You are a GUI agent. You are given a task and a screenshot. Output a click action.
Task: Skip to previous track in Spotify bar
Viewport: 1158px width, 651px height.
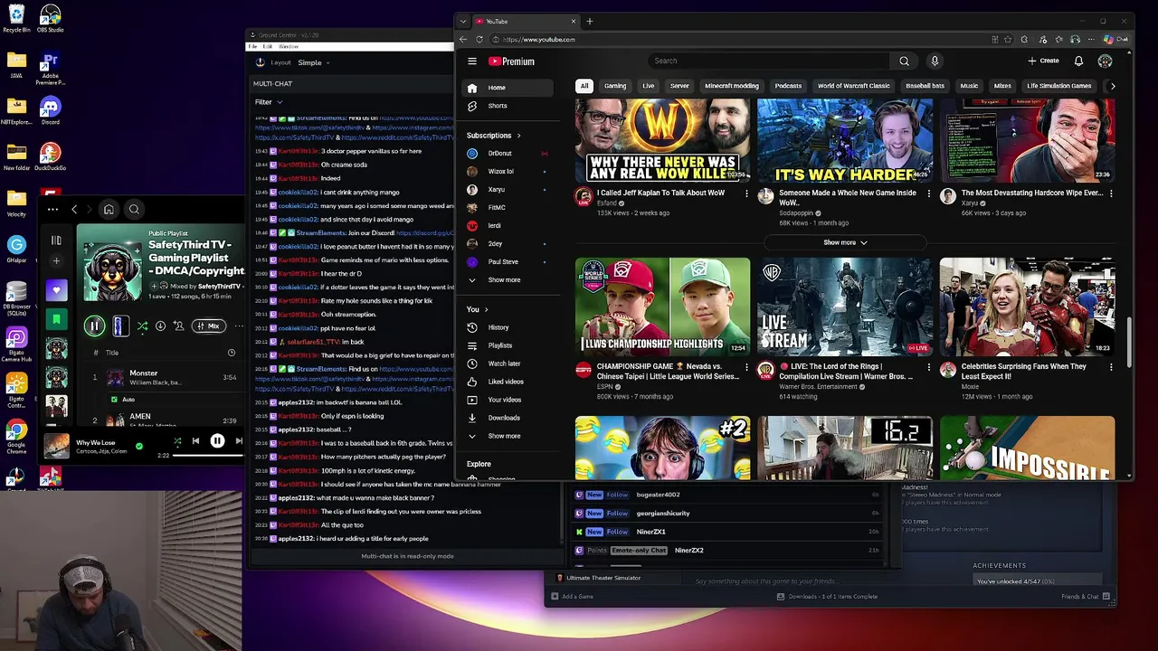195,441
